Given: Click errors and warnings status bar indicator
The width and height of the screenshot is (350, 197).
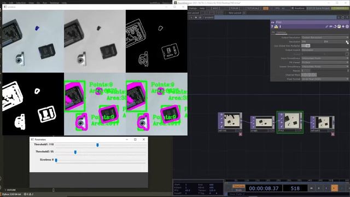Looking at the screenshot, I should 28,194.
